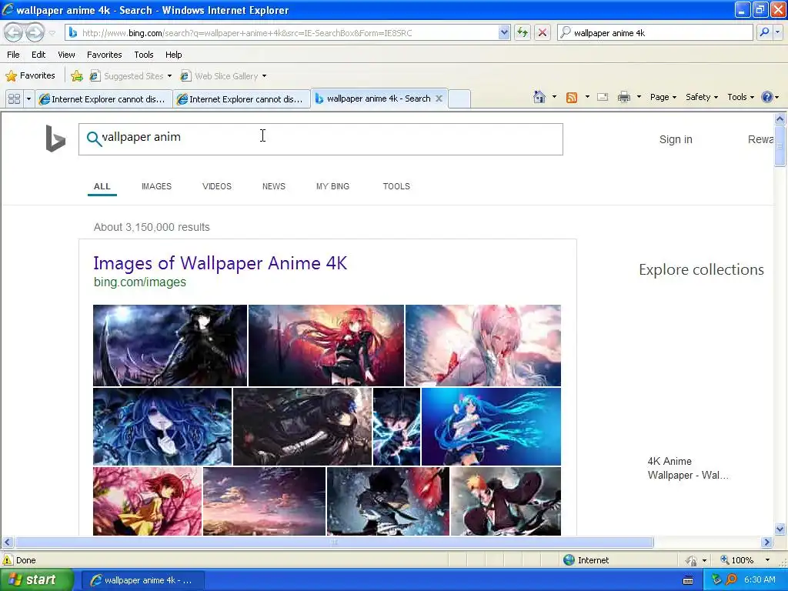Open the recent pages dropdown arrow
The width and height of the screenshot is (788, 591).
coord(52,33)
